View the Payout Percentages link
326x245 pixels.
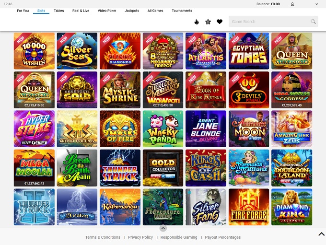click(x=222, y=237)
